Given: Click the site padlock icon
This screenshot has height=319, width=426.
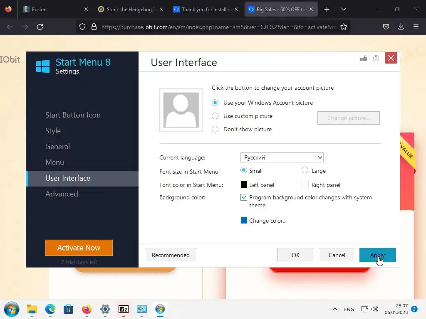Looking at the screenshot, I should tap(94, 27).
